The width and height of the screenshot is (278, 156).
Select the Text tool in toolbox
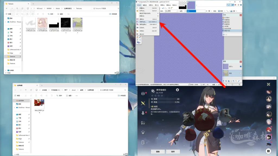point(137,40)
